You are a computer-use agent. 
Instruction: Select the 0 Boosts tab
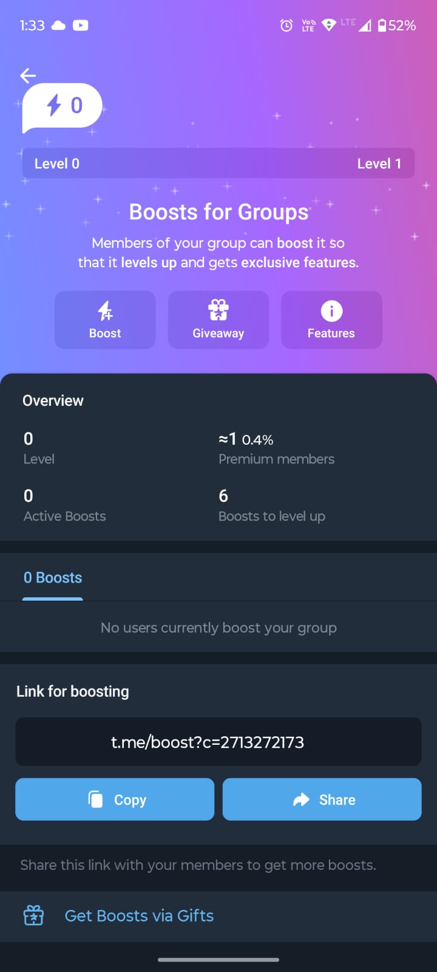point(53,578)
